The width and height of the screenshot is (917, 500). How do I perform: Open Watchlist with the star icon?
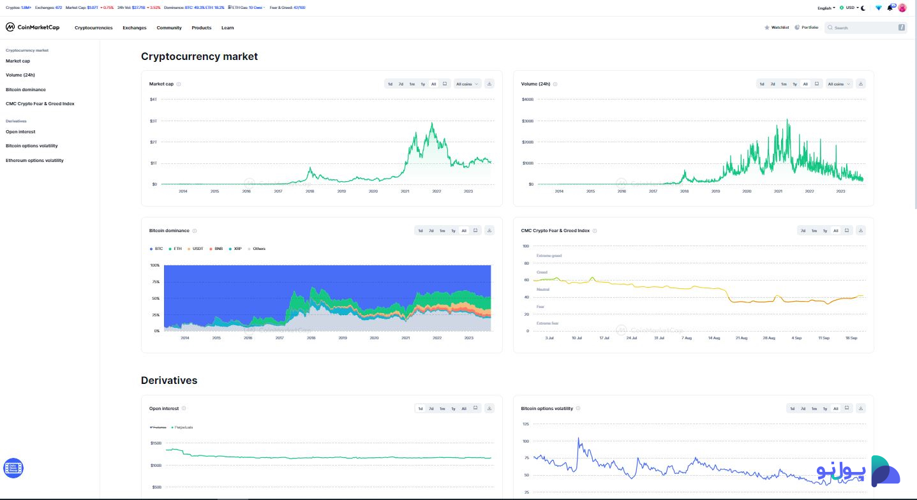(777, 27)
